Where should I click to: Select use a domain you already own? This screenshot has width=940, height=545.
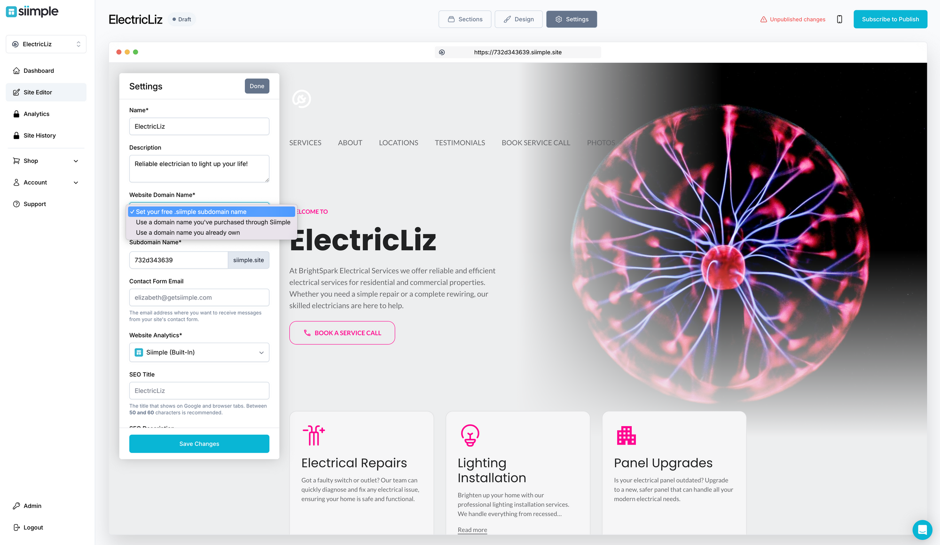pyautogui.click(x=187, y=232)
